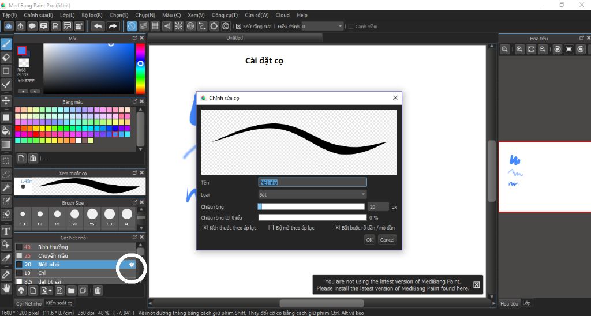591x316 pixels.
Task: Undock the Brush Size panel
Action: tap(134, 202)
